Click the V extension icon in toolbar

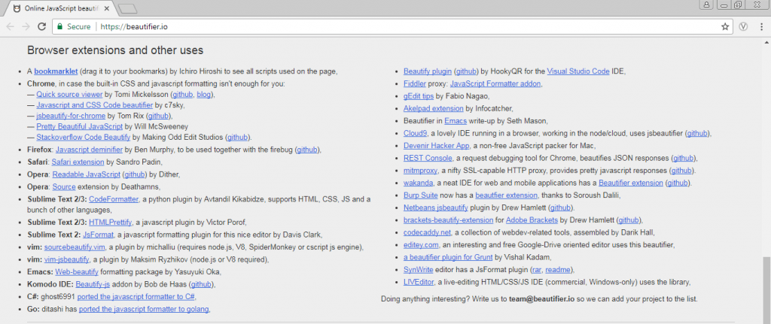(743, 26)
